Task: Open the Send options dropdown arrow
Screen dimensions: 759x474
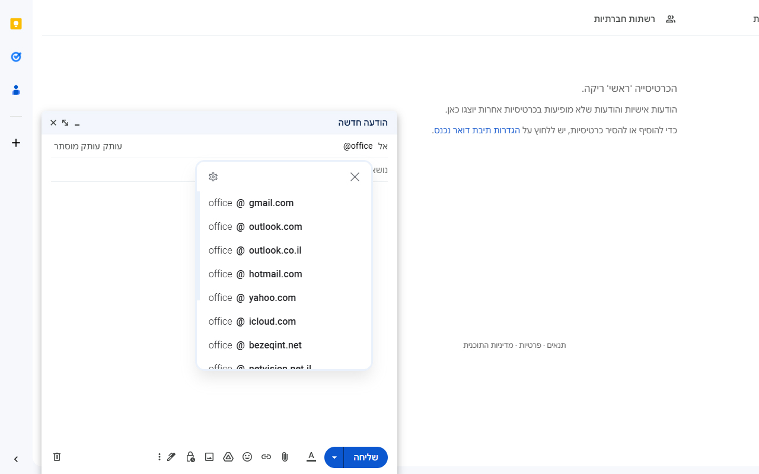Action: pos(334,457)
